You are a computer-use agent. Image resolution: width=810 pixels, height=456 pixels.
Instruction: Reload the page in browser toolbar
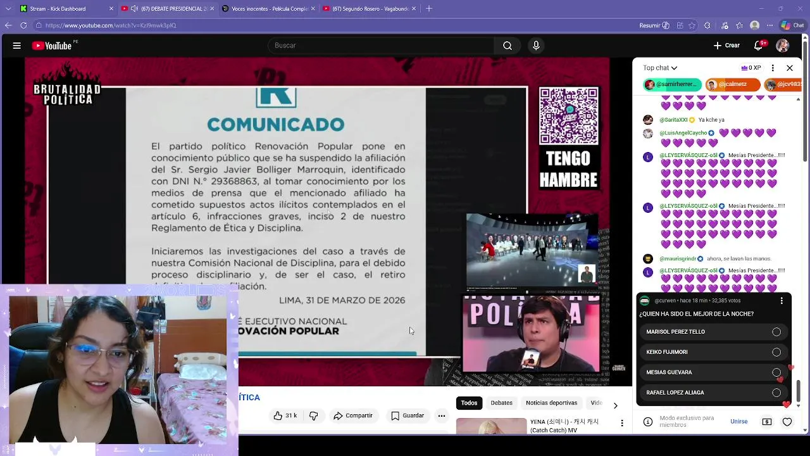point(23,25)
